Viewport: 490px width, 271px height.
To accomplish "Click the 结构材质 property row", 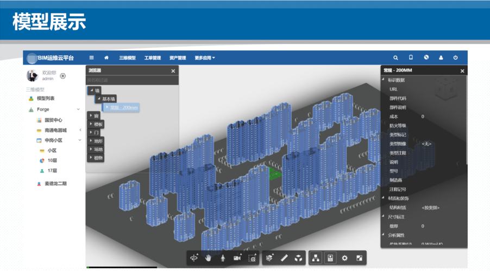I will pyautogui.click(x=423, y=208).
